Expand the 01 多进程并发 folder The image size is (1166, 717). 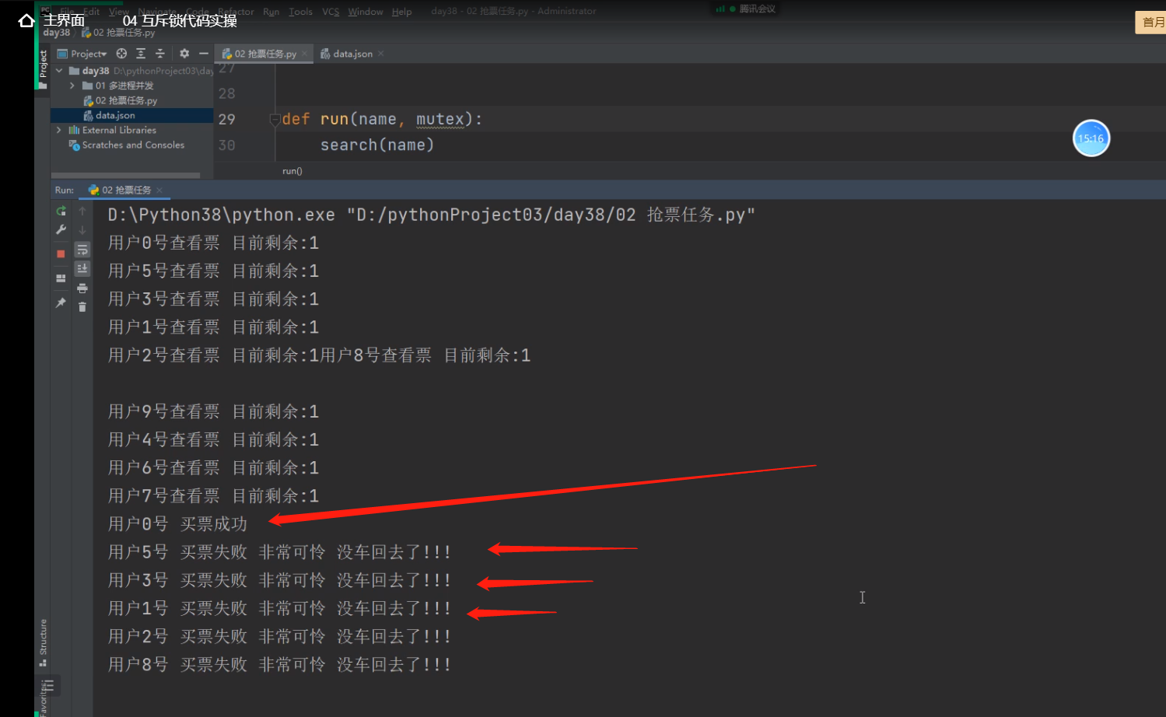click(72, 86)
